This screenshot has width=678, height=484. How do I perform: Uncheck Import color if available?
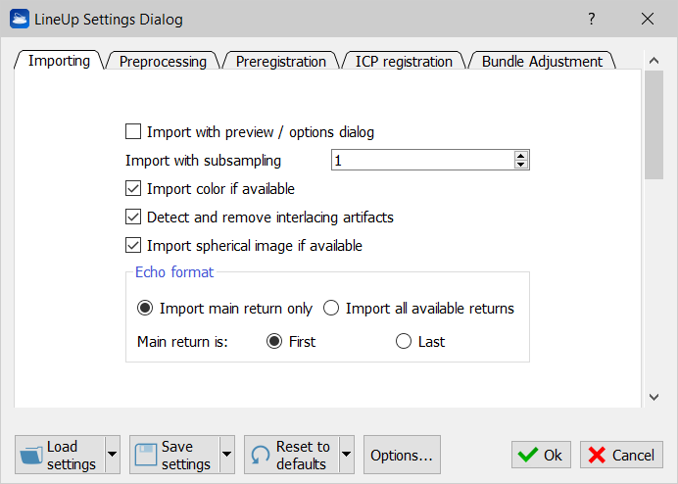[x=133, y=188]
